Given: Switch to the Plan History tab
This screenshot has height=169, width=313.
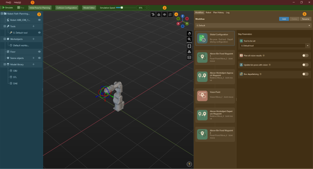Looking at the screenshot, I should [218, 12].
